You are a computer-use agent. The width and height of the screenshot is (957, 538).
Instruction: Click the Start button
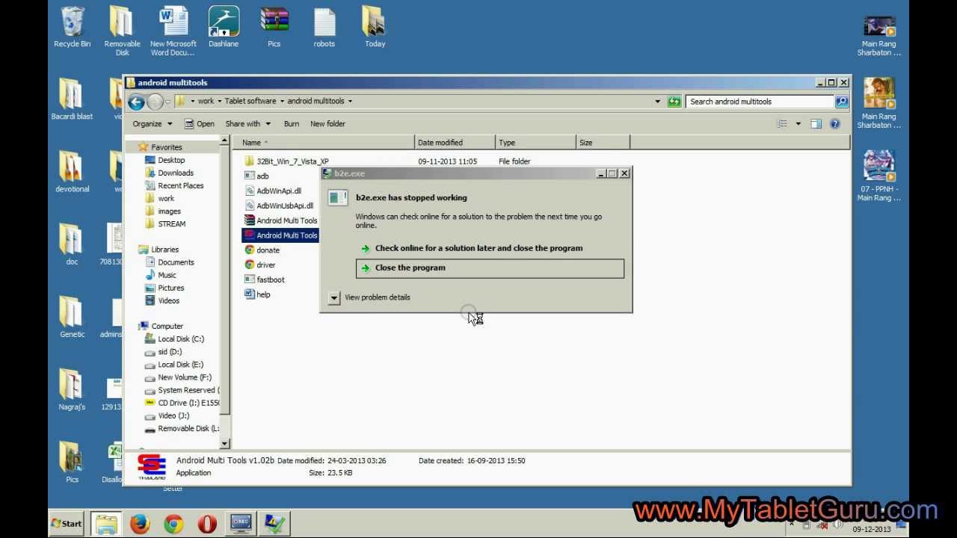(67, 524)
